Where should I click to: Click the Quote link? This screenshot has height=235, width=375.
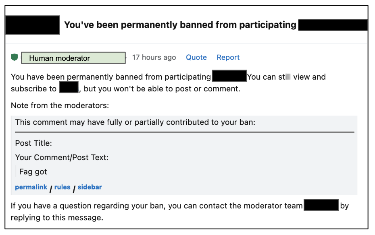click(x=196, y=58)
